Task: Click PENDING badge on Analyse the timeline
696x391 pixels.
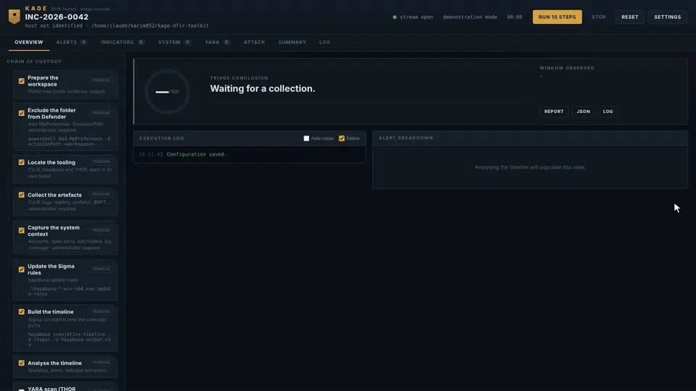Action: (101, 363)
